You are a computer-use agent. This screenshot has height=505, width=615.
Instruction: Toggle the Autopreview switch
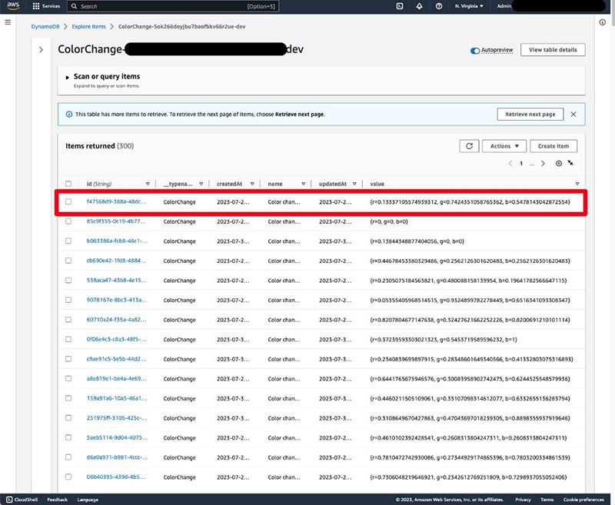[476, 50]
